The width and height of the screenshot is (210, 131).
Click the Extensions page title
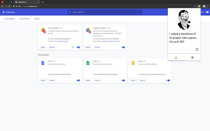[x=10, y=12]
